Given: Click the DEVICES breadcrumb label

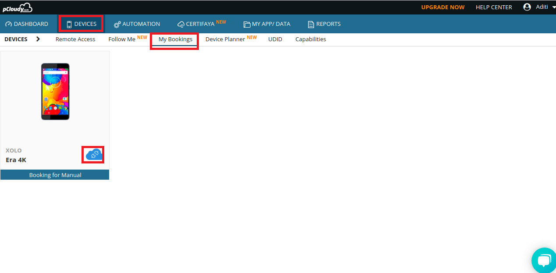Looking at the screenshot, I should [x=16, y=39].
